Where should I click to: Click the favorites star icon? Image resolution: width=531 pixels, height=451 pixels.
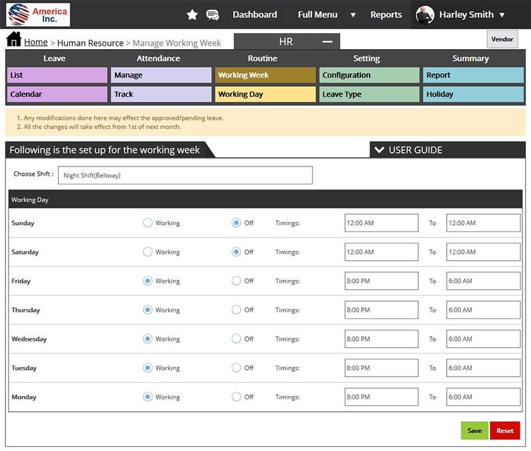click(x=192, y=15)
